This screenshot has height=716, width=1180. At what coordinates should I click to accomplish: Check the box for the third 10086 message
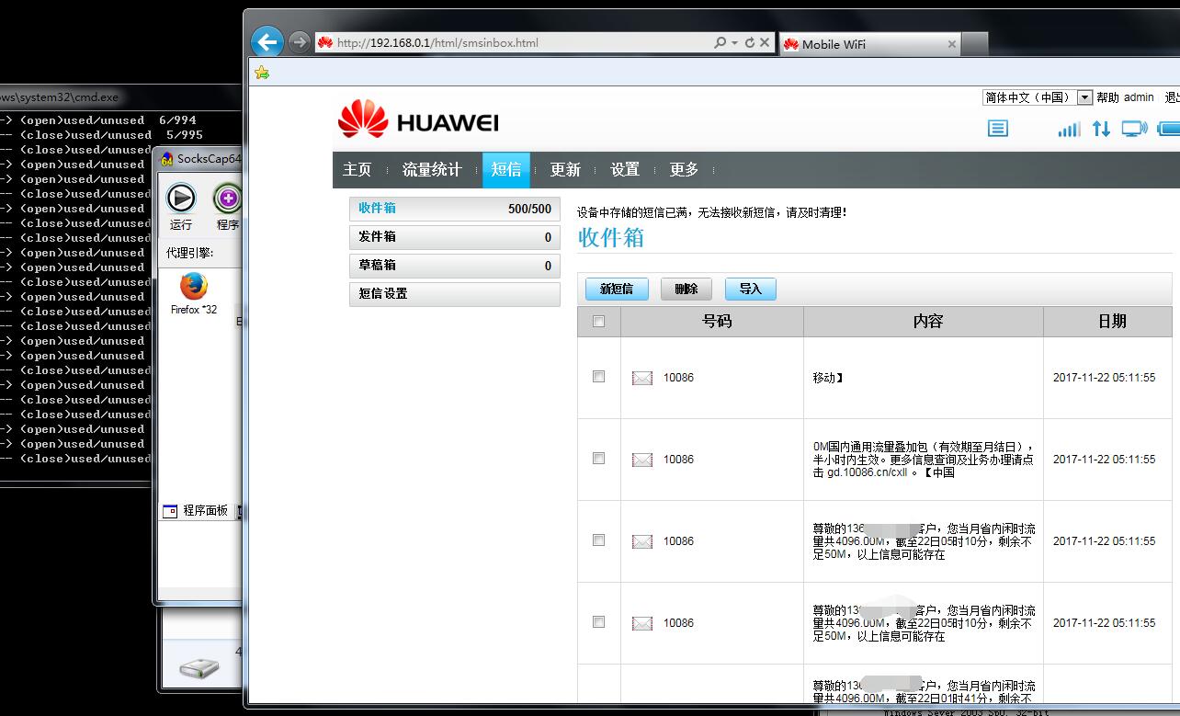[599, 540]
